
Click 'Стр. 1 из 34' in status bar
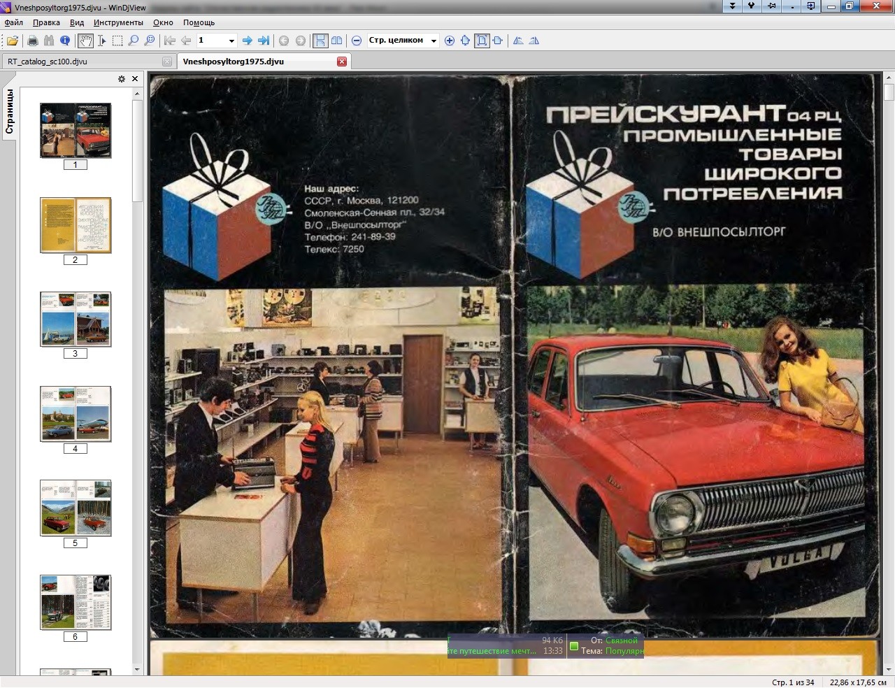(793, 682)
